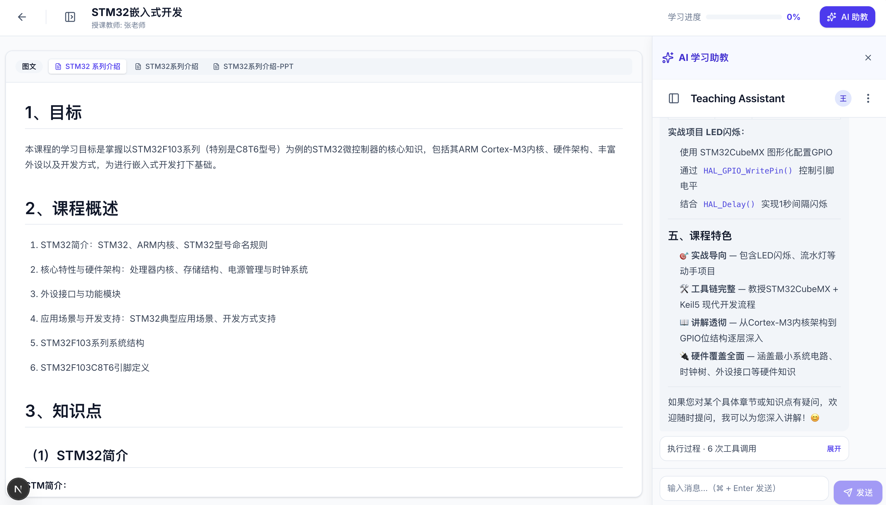Click the 3、知识点 heading

(x=64, y=411)
